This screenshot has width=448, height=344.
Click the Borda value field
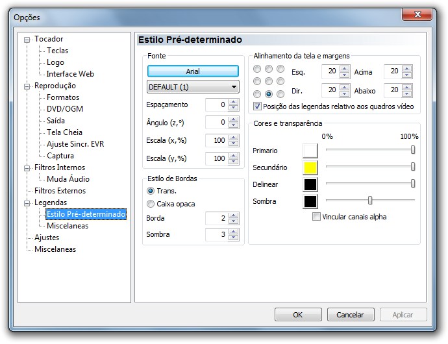click(x=217, y=219)
